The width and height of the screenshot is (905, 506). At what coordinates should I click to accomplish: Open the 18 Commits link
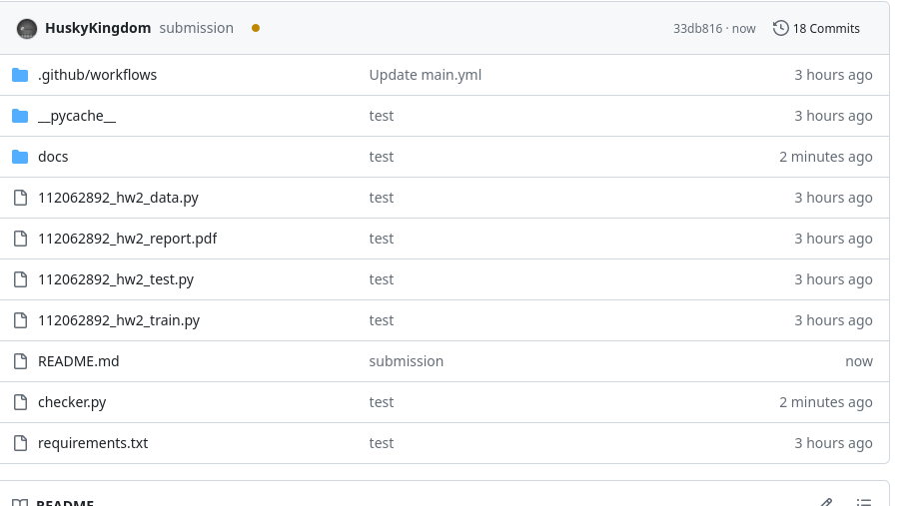point(826,28)
